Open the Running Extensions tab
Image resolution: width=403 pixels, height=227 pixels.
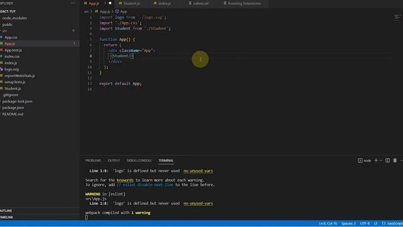[244, 3]
